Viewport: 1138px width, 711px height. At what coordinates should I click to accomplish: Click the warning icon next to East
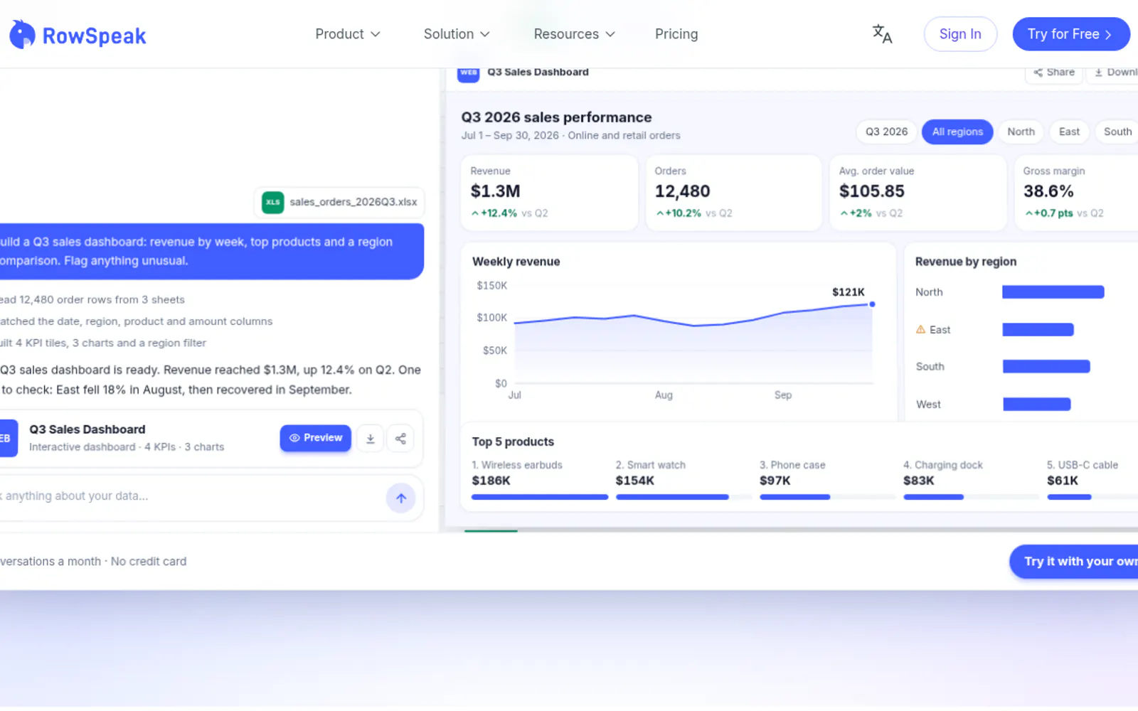(920, 329)
